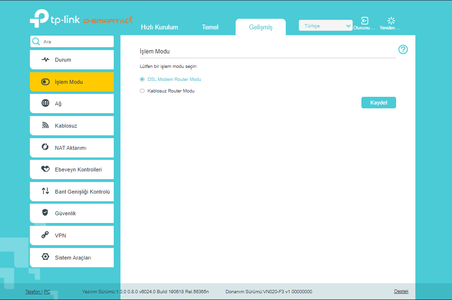Click the TP-Link logo
The height and width of the screenshot is (300, 452).
click(x=55, y=19)
